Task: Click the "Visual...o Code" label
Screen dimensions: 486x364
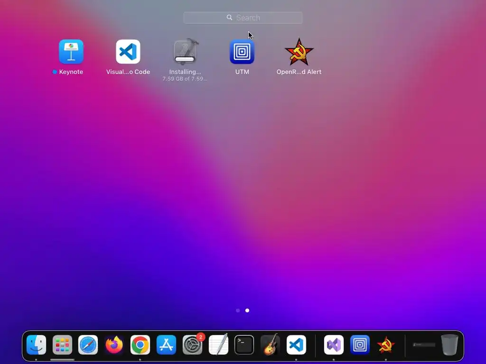Action: point(128,72)
